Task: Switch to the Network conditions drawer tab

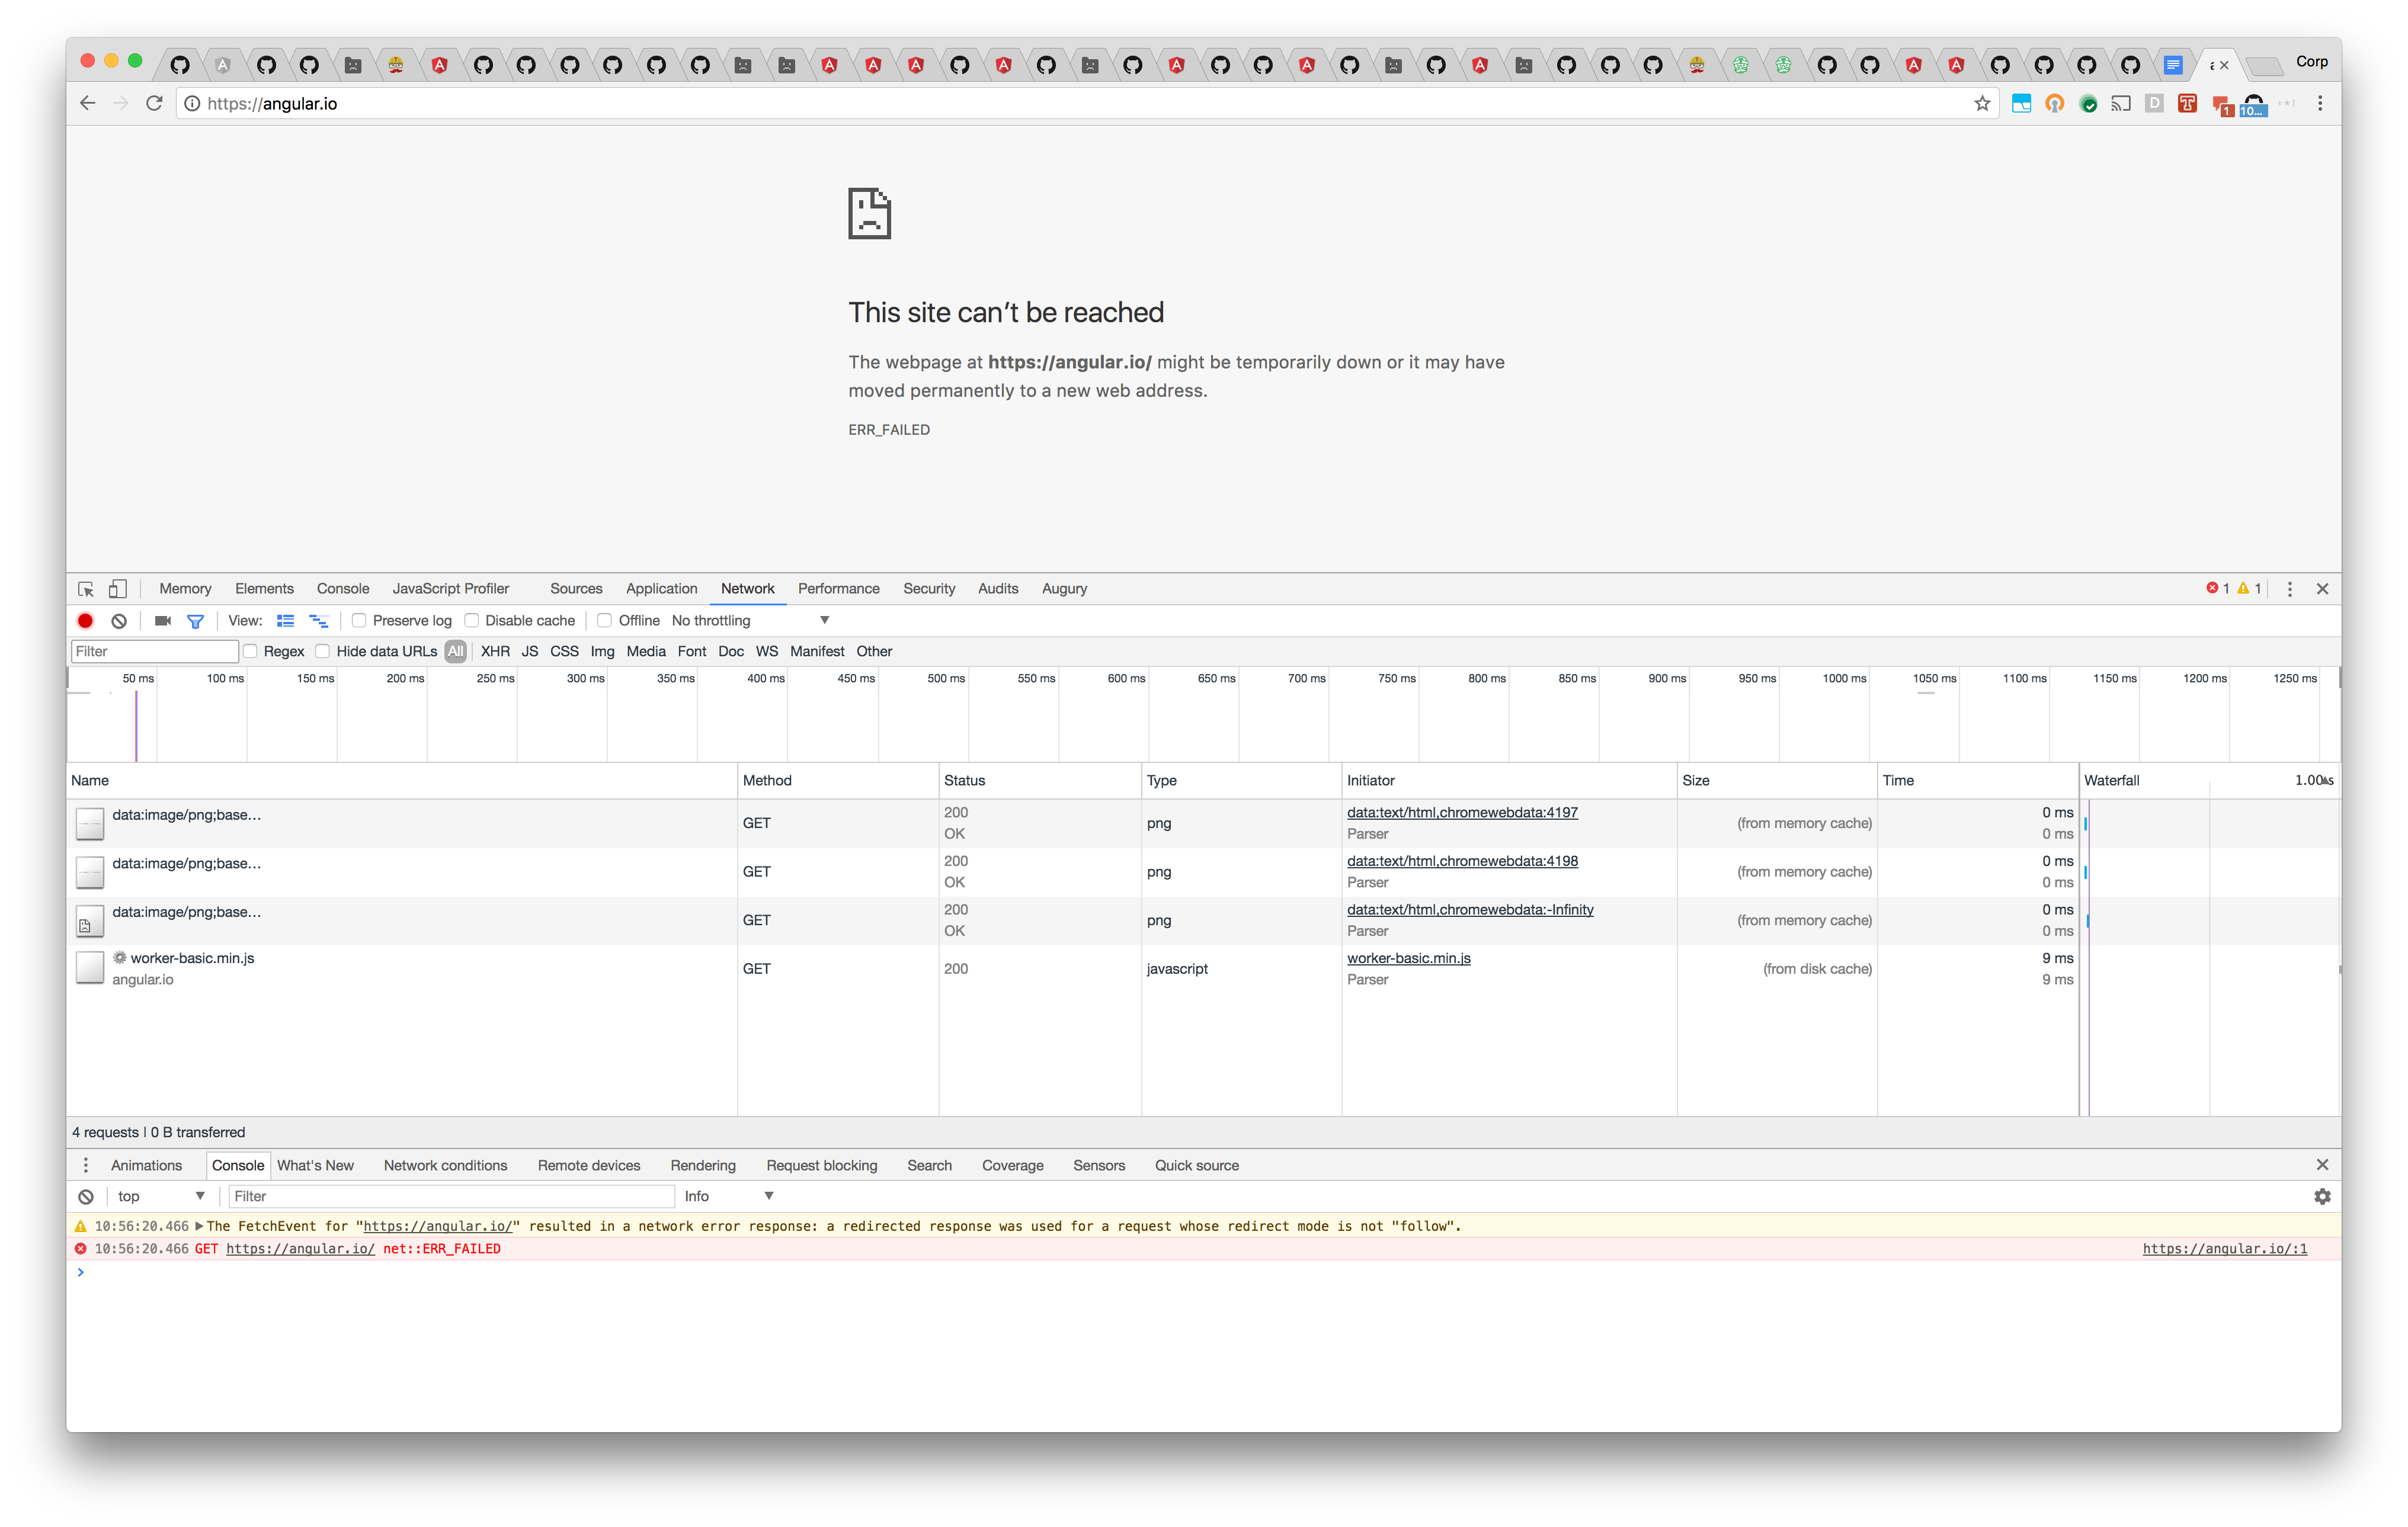Action: click(x=445, y=1165)
